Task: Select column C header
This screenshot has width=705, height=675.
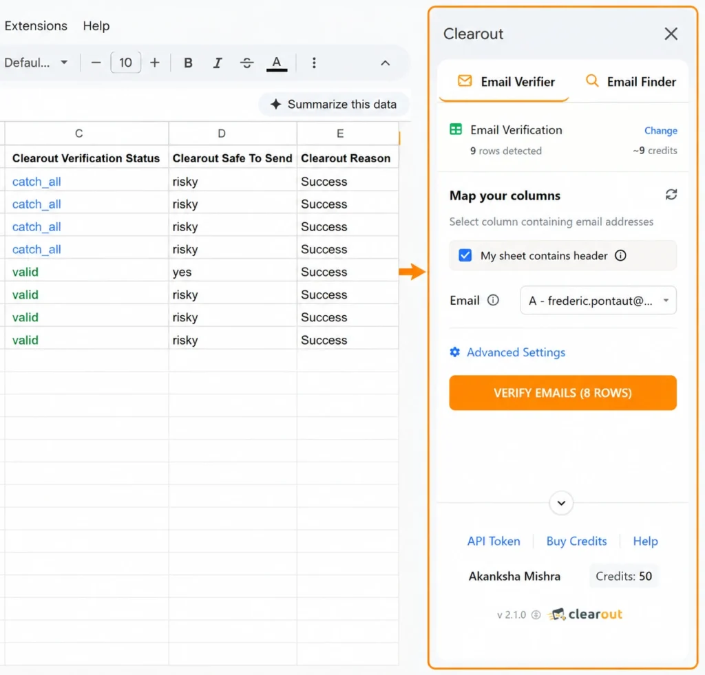Action: click(86, 133)
